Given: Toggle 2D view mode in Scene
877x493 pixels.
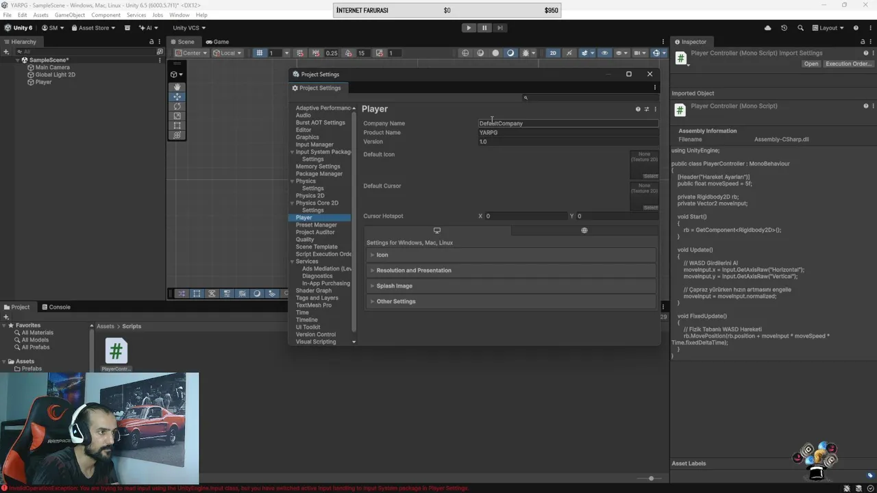Looking at the screenshot, I should tap(553, 53).
